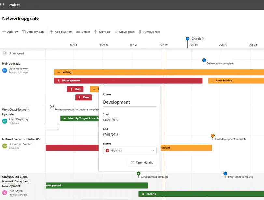Select the green Testing bar in CRONUS row
Screen dimensions: 264x200
[201, 194]
